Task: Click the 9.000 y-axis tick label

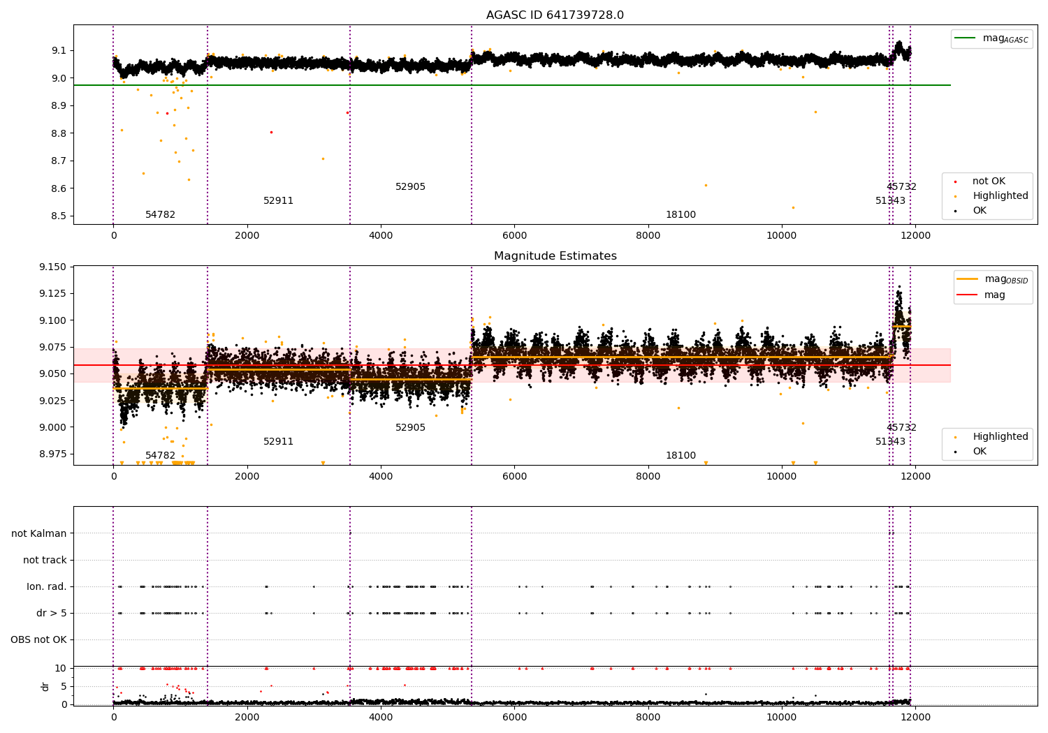Action: tap(53, 427)
